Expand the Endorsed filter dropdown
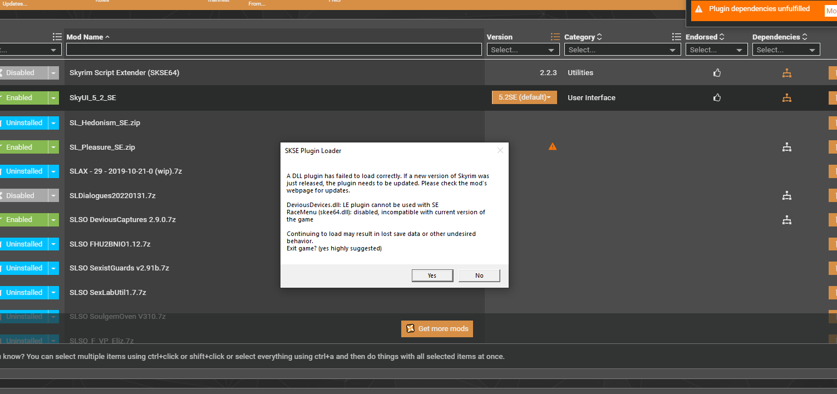837x394 pixels. tap(716, 50)
